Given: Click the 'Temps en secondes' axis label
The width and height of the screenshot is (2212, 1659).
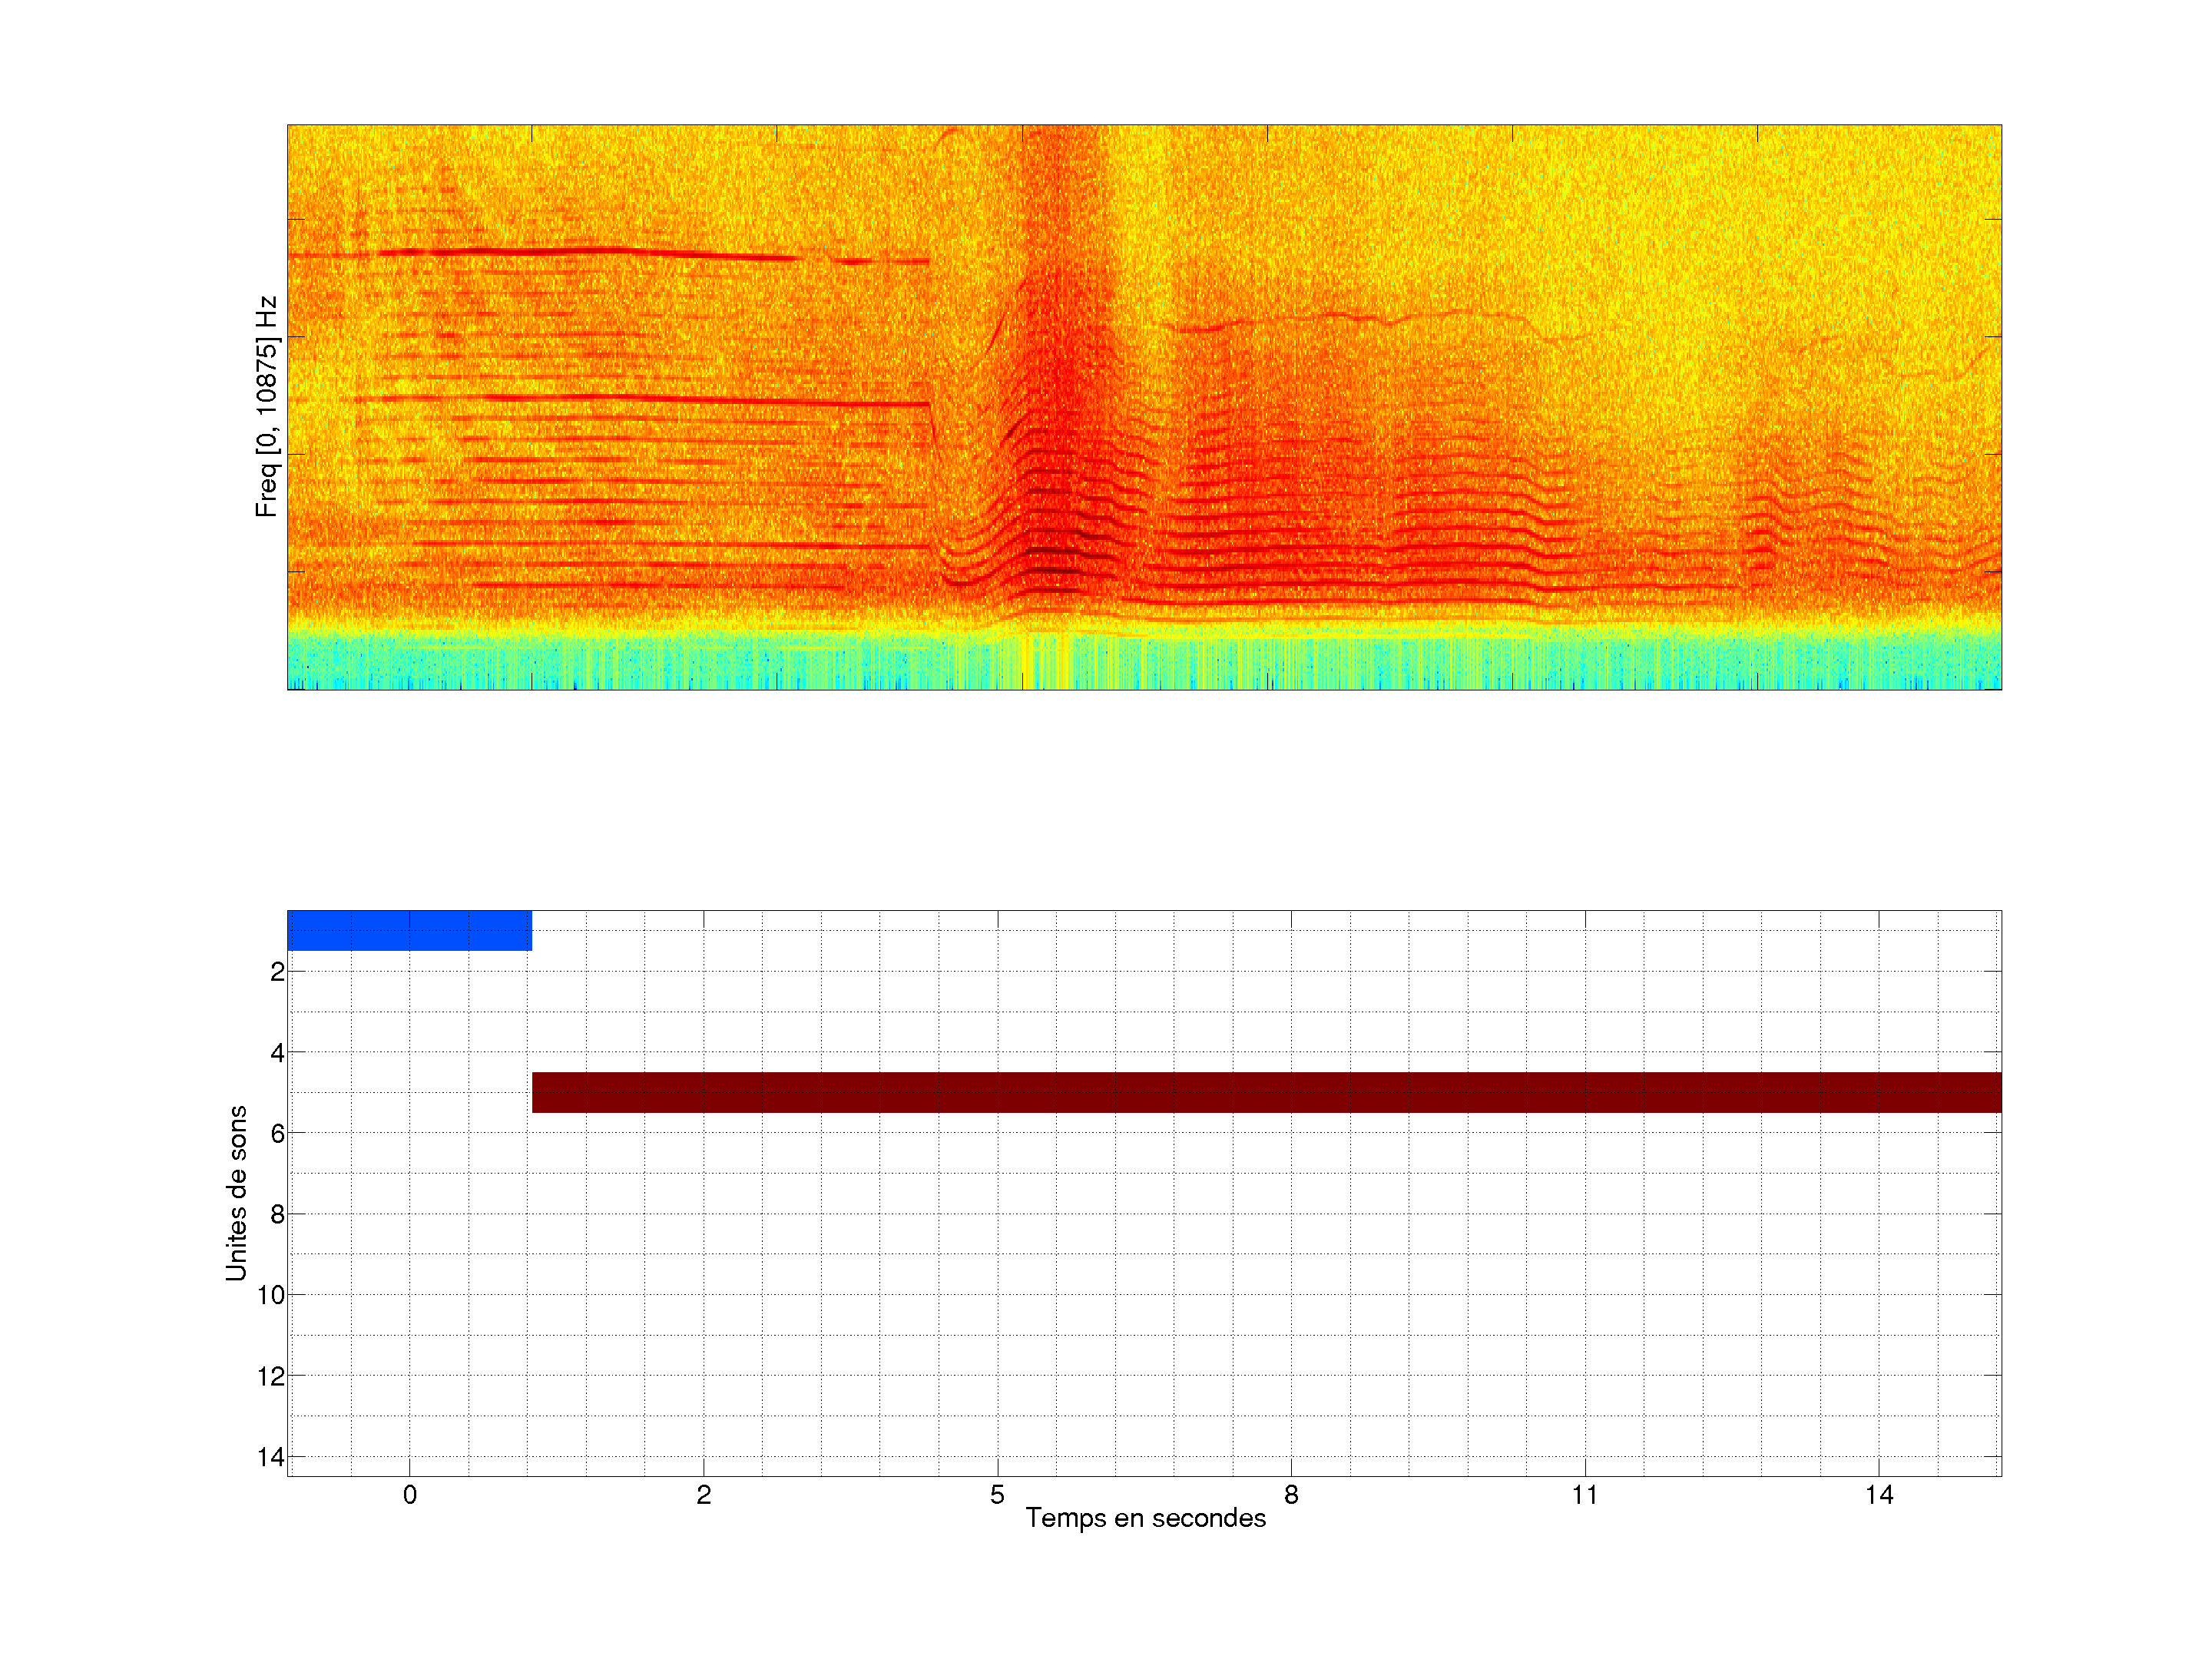Looking at the screenshot, I should (1145, 1518).
